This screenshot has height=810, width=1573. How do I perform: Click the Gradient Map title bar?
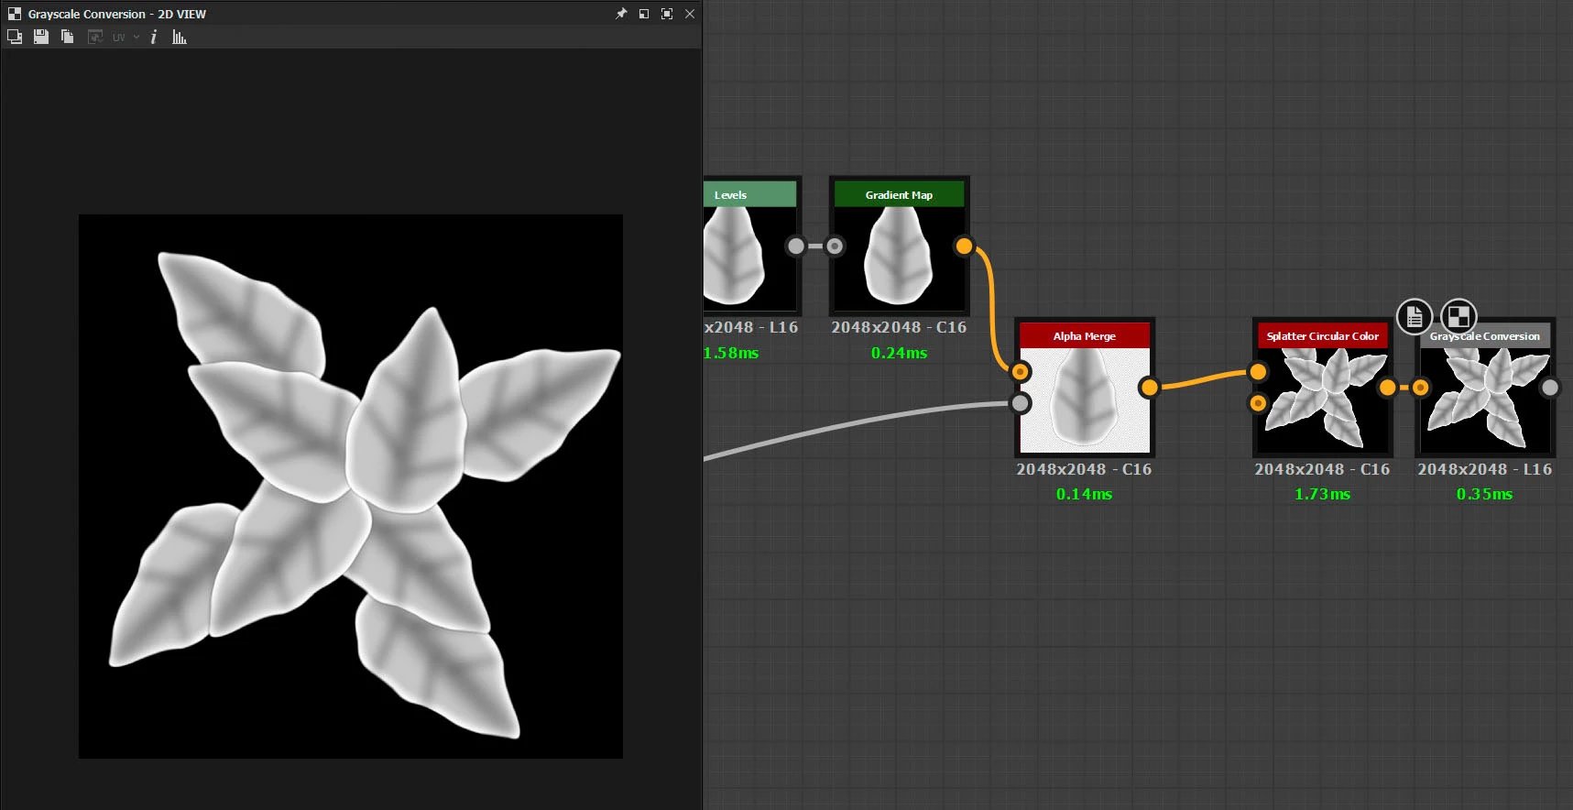(x=899, y=194)
